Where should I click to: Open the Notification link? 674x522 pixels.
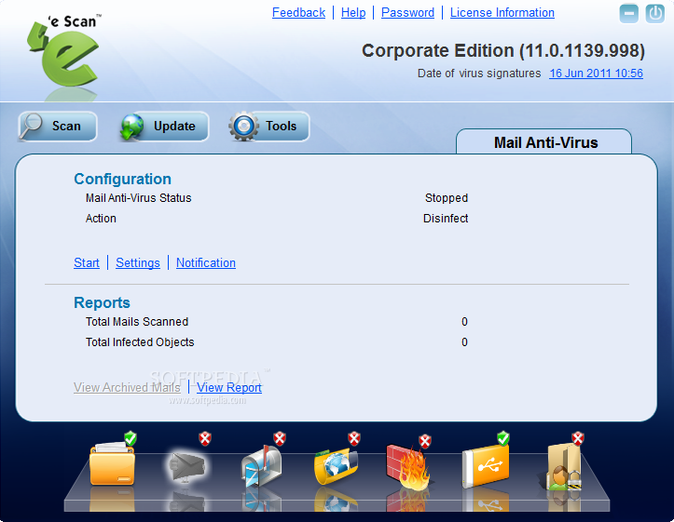206,263
